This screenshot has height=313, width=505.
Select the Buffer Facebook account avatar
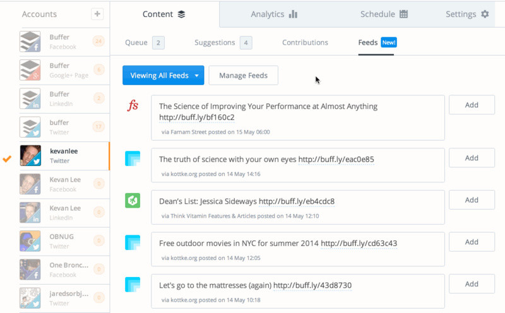pos(30,42)
